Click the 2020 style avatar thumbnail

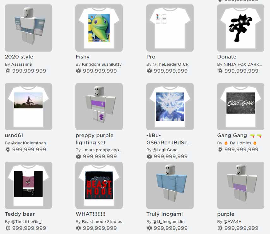[x=28, y=28]
